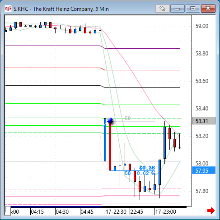Click the 59.00 price scale value

pos(202,26)
